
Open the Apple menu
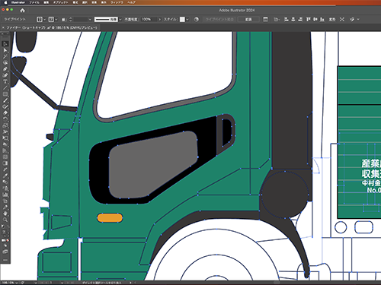(x=5, y=2)
